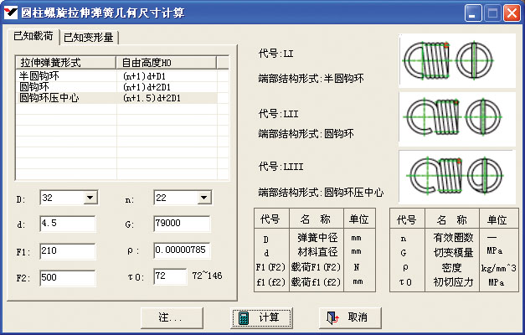Open the D value dropdown
Image resolution: width=525 pixels, height=335 pixels.
coord(90,198)
